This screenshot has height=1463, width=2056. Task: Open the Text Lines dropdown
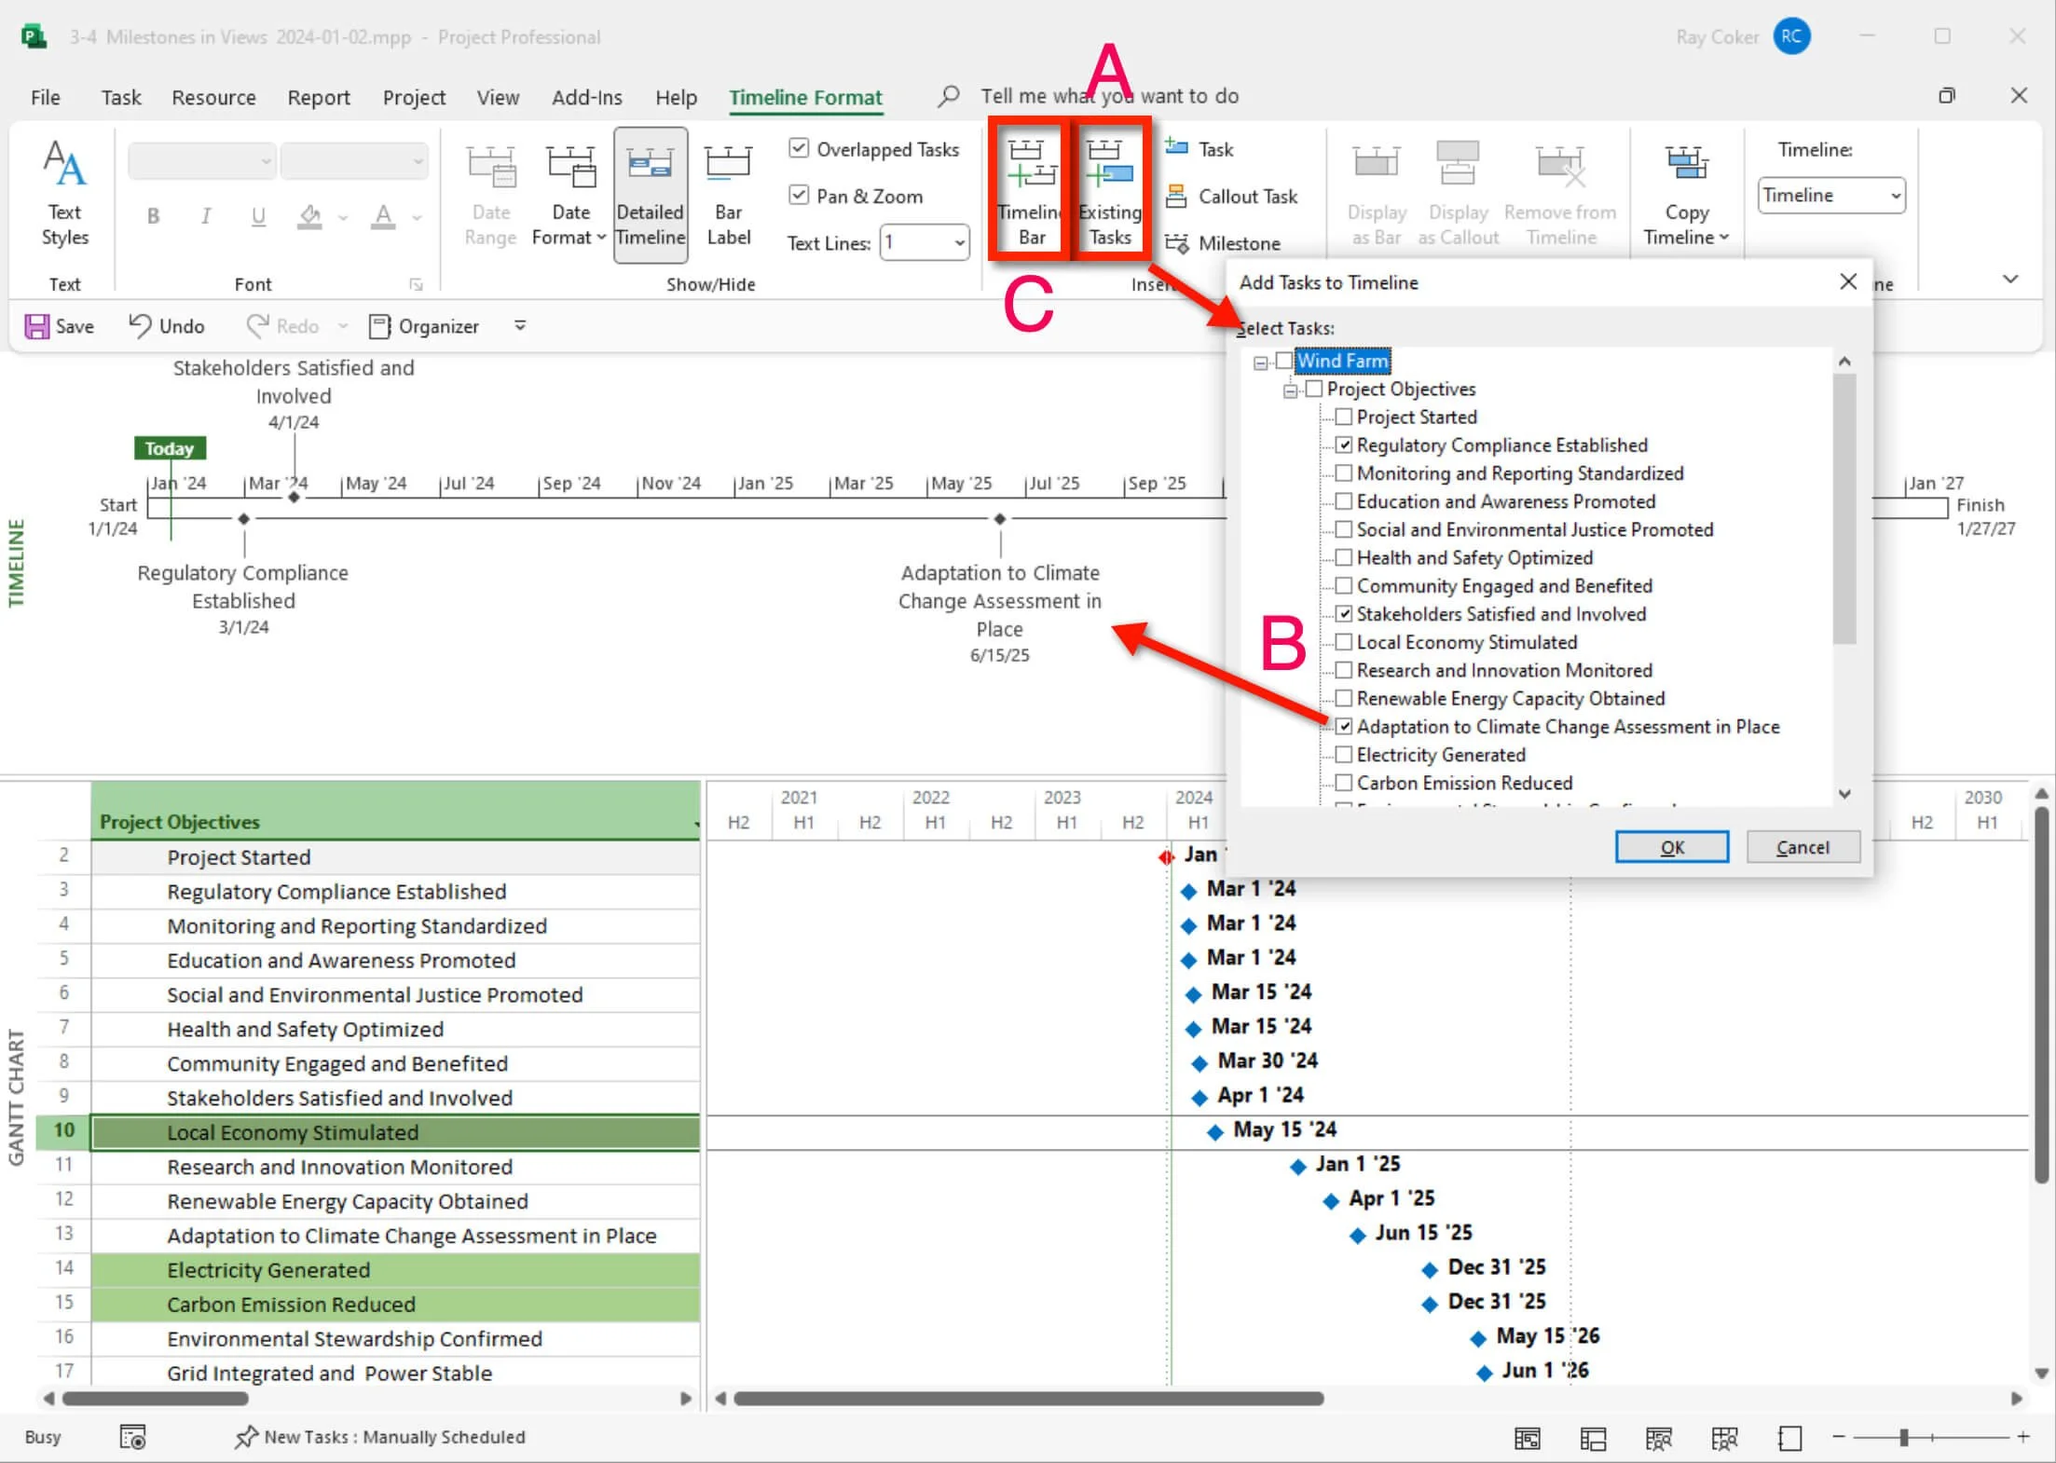click(x=959, y=243)
